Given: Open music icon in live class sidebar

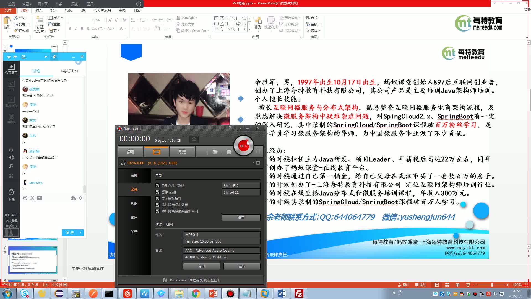Looking at the screenshot, I should 11,166.
